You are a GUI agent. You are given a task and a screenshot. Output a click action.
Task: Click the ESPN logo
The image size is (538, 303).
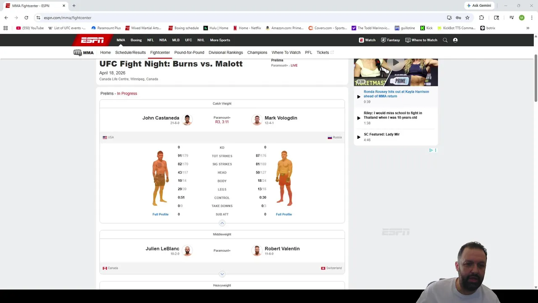coord(92,40)
